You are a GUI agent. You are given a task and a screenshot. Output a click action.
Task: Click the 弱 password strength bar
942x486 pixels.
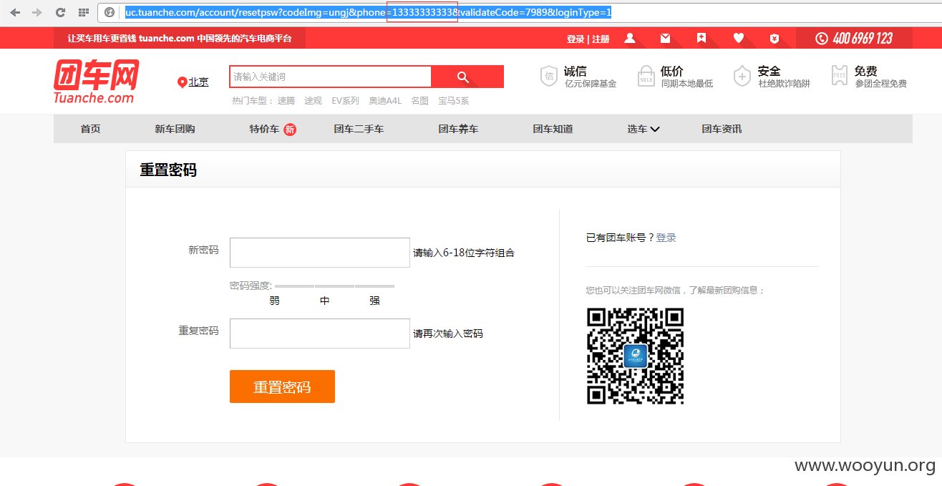(294, 286)
